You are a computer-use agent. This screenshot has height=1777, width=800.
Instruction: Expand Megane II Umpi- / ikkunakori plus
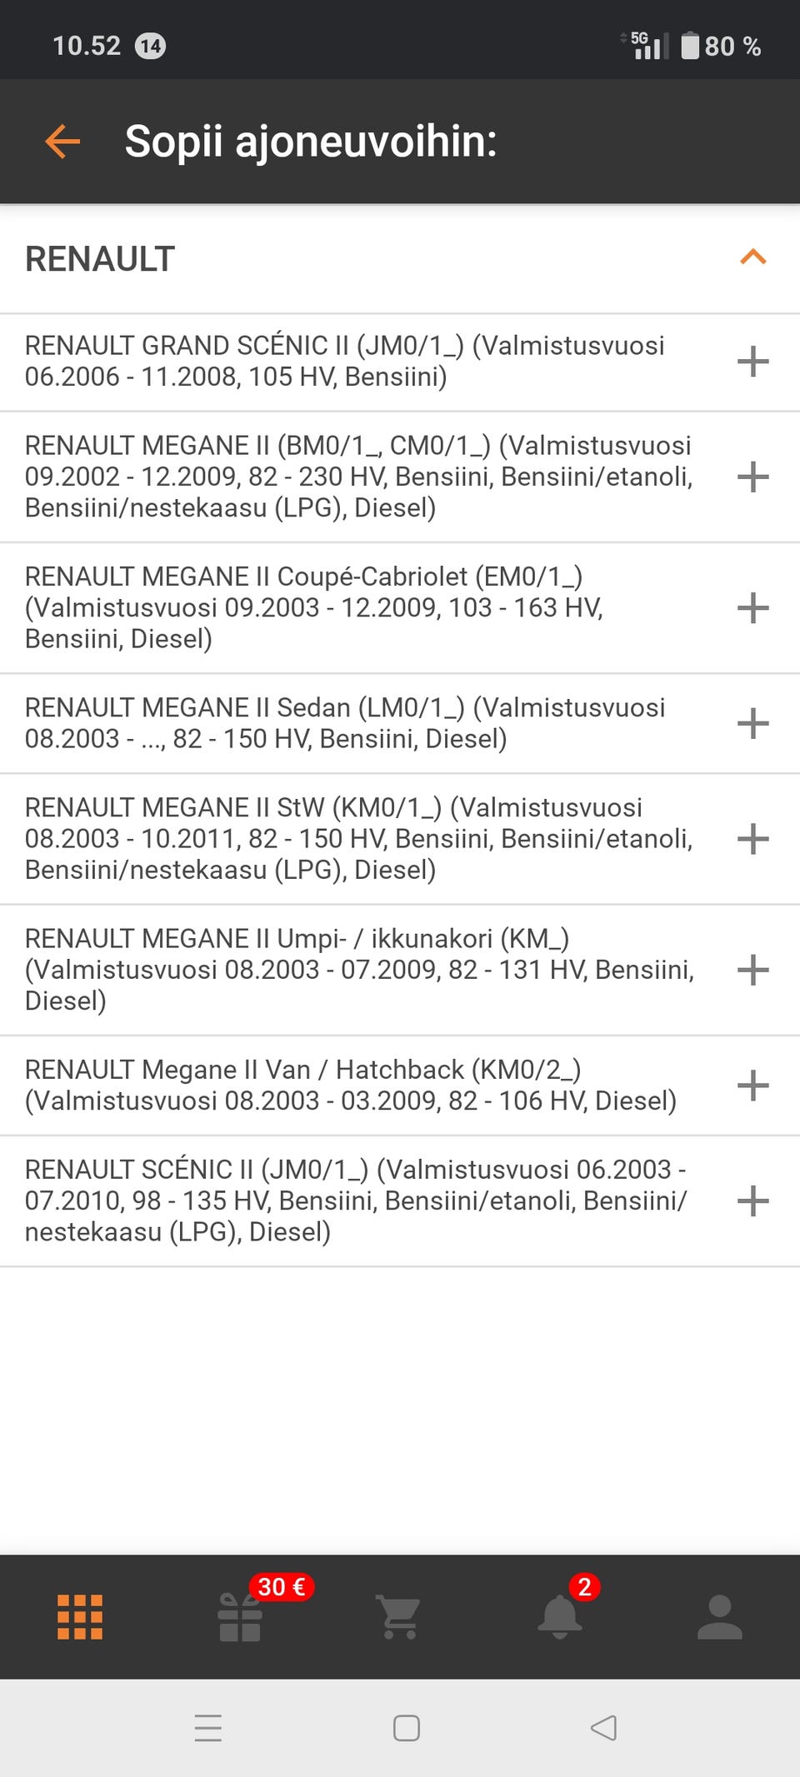[x=752, y=970]
